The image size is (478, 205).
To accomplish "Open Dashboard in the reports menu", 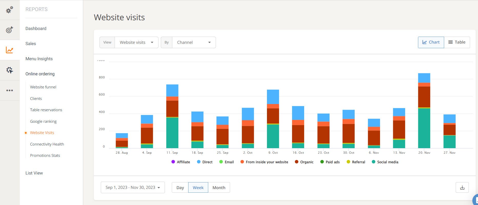I will point(36,28).
